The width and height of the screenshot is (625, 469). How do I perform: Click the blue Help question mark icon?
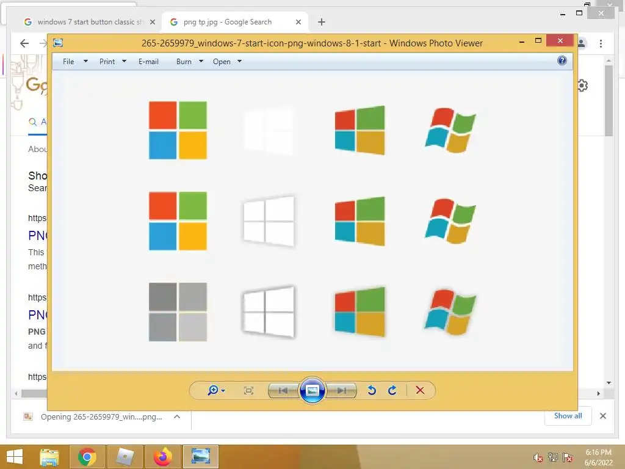[562, 60]
